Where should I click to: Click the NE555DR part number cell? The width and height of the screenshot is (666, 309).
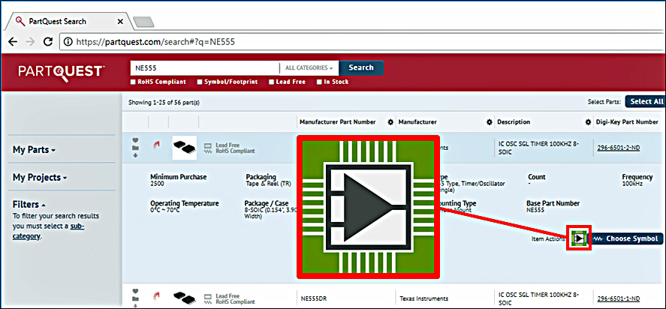(x=315, y=298)
